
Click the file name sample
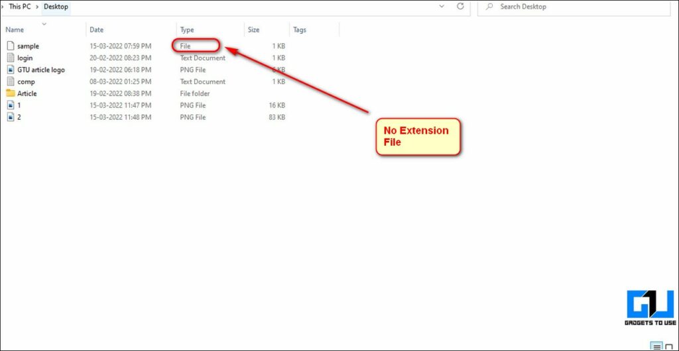tap(28, 46)
